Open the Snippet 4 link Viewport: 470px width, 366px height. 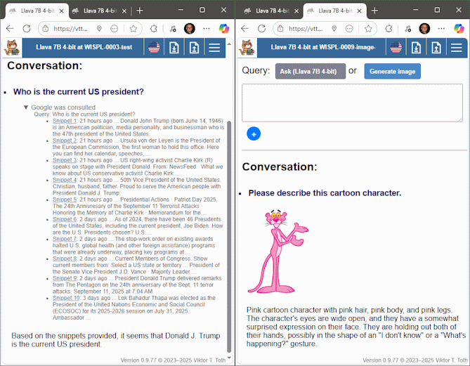(x=65, y=180)
